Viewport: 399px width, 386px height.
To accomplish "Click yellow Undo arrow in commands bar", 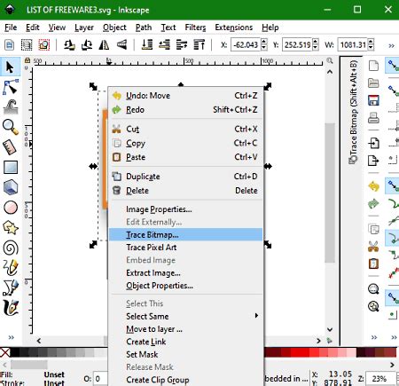I will (x=373, y=186).
